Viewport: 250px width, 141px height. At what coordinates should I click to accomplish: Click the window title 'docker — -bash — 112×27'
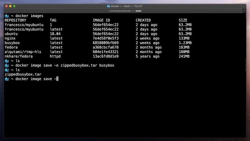click(127, 6)
